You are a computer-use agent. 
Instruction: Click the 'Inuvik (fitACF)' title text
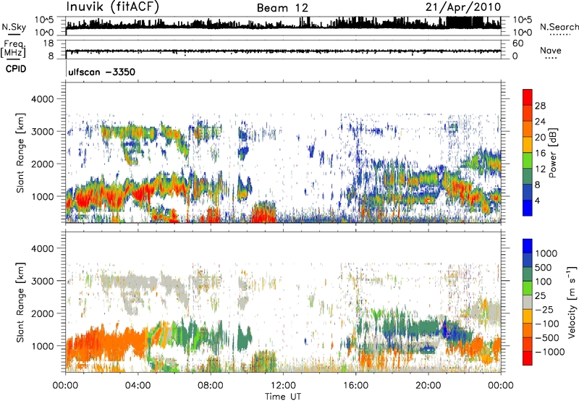113,7
